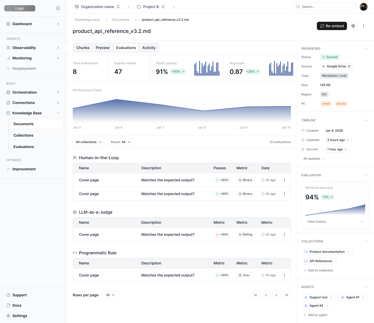
Task: Open the three-dot menu beside Re-embed
Action: (x=364, y=26)
